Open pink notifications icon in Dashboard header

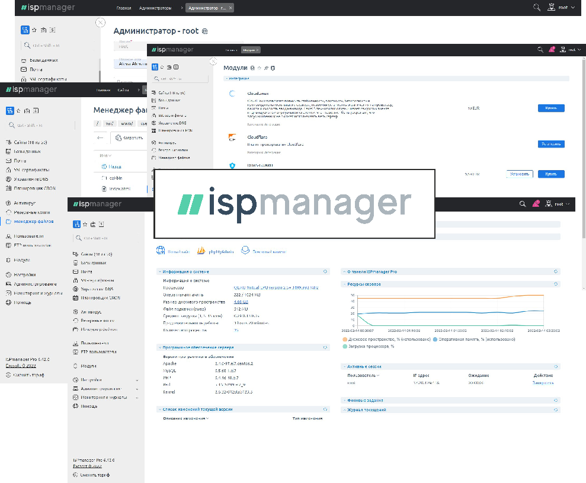(x=536, y=204)
